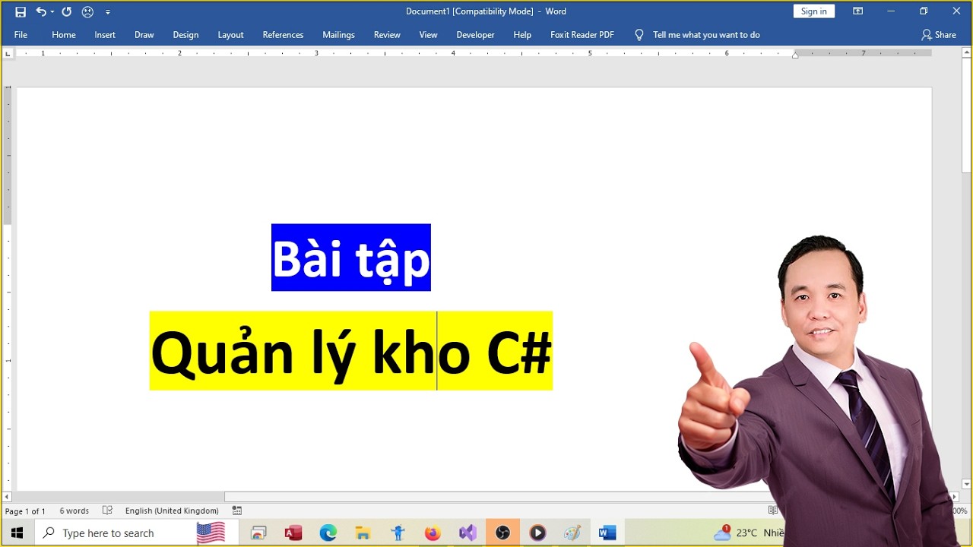Click the Sign in button
This screenshot has width=973, height=547.
(x=813, y=11)
